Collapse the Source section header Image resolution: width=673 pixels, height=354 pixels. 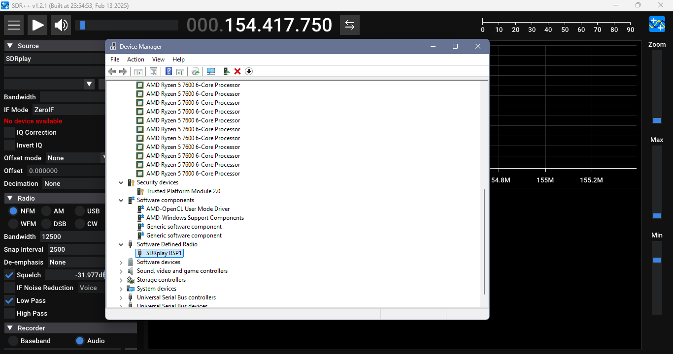55,46
